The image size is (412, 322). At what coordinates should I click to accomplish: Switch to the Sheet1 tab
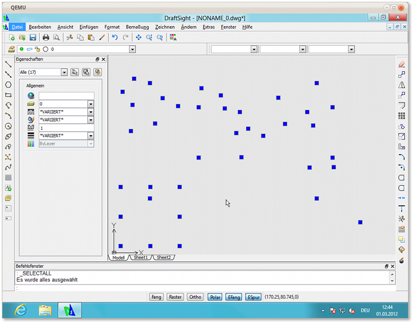(140, 258)
